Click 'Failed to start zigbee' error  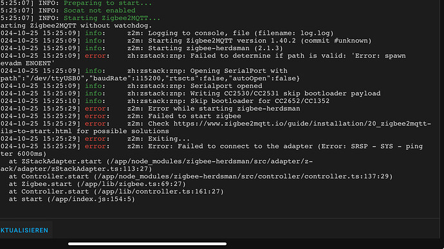[x=120, y=116]
